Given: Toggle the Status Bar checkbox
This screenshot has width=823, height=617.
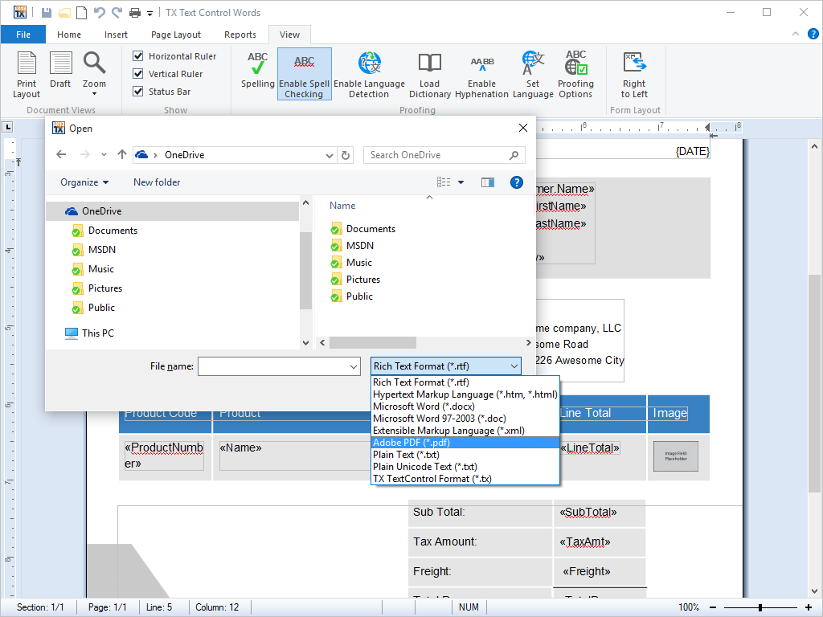Looking at the screenshot, I should click(x=138, y=92).
